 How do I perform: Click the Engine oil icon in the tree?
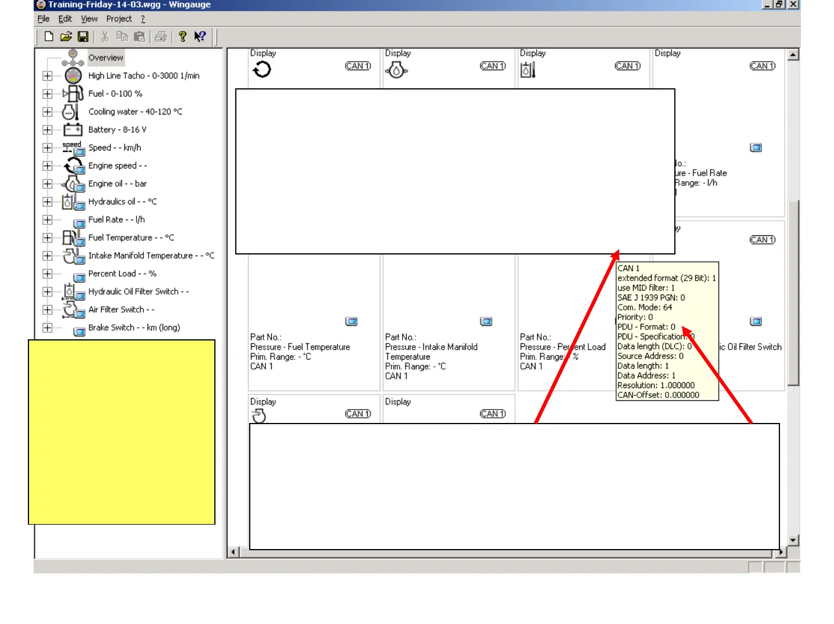74,184
